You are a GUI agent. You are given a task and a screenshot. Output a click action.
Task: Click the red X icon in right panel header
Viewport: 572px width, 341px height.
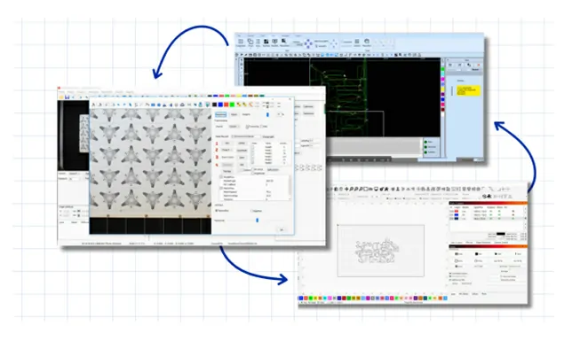pos(479,65)
